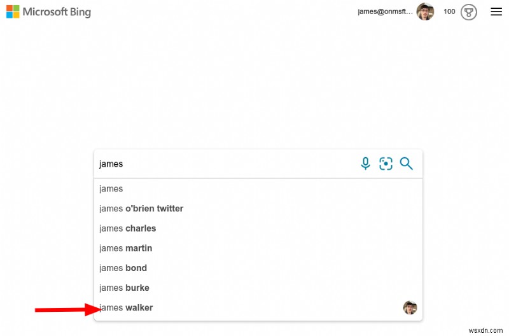This screenshot has width=509, height=336.
Task: Click the 'Microsoft Bing' text wordmark
Action: click(57, 12)
